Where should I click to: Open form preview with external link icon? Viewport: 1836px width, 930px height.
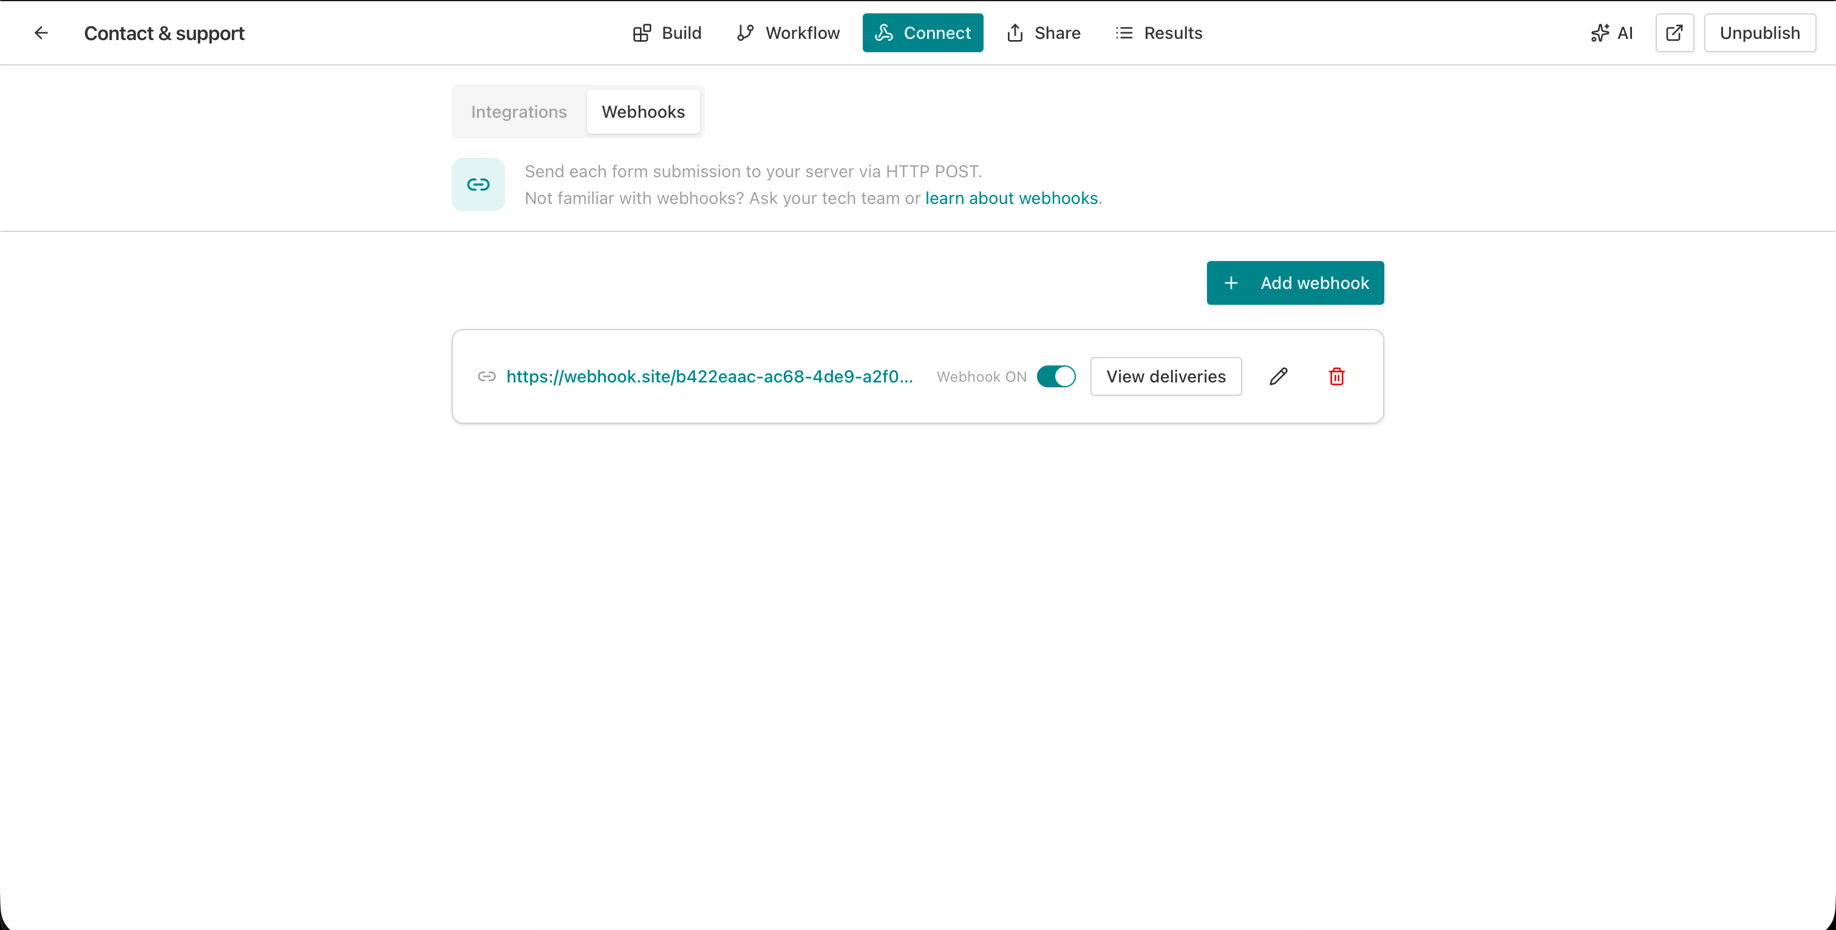coord(1674,33)
